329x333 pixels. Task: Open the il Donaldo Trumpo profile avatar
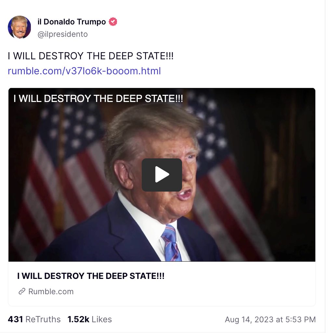point(19,27)
